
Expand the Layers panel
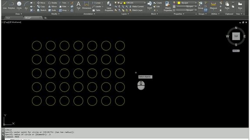(x=125, y=14)
